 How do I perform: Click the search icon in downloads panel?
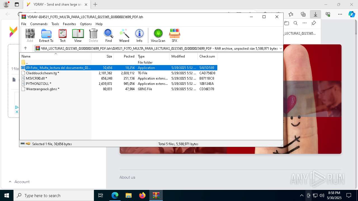(x=296, y=23)
